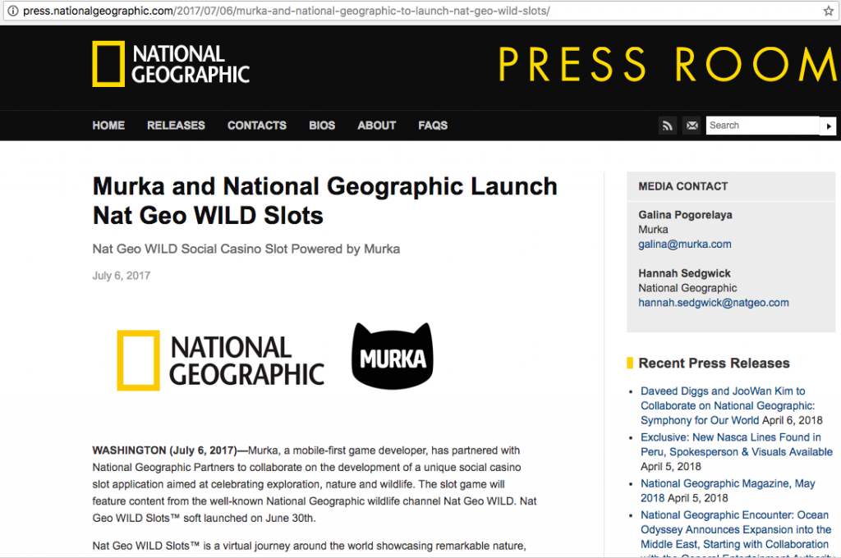Screen dimensions: 841x558
Task: Open the CONTACTS navigation page
Action: pyautogui.click(x=256, y=126)
